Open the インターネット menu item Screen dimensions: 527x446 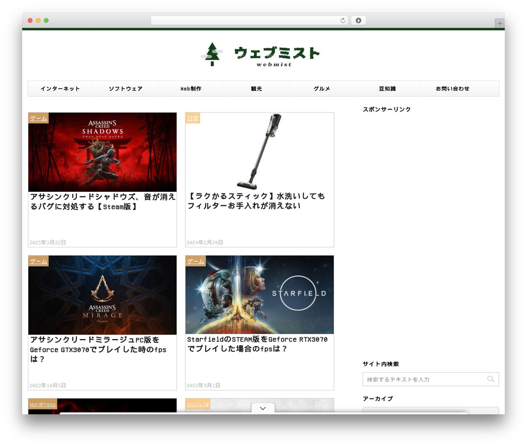pos(60,88)
